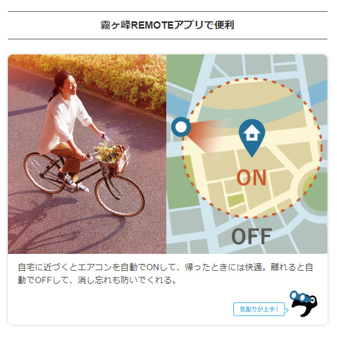337x337 pixels.
Task: Click the second description line 動でOFFして
Action: click(97, 280)
